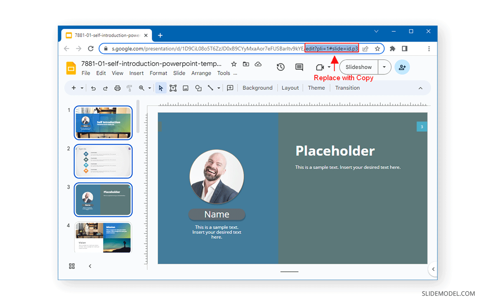The height and width of the screenshot is (306, 495).
Task: Open the Theme picker
Action: point(316,88)
